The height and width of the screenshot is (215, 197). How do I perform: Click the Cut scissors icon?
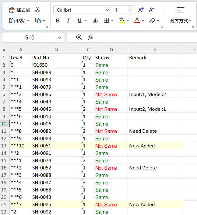point(37,10)
